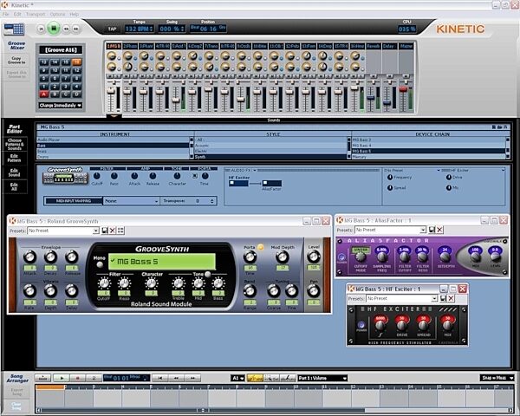This screenshot has width=520, height=416.
Task: Select groove bank B button
Action: (x=55, y=94)
